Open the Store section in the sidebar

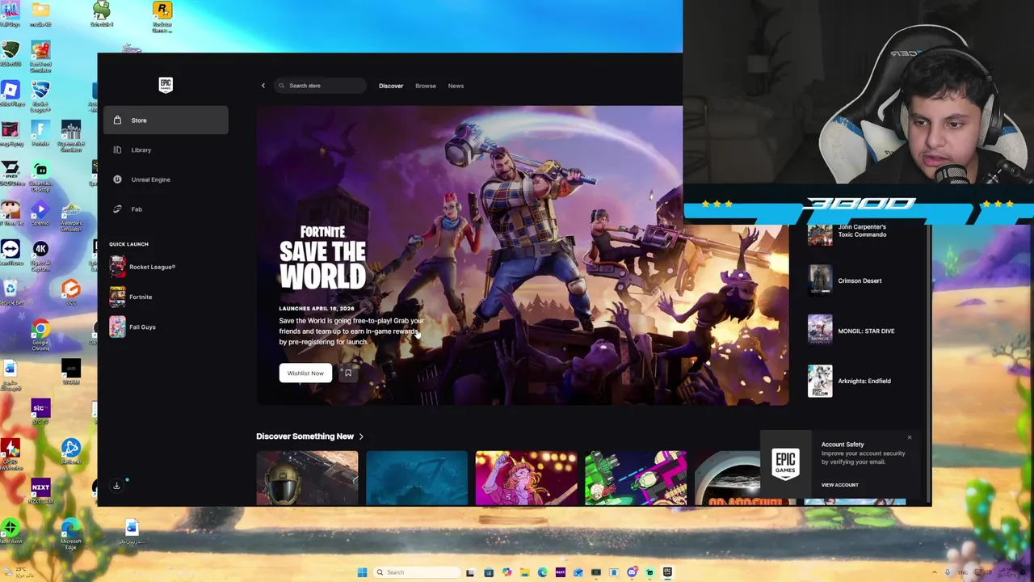166,120
